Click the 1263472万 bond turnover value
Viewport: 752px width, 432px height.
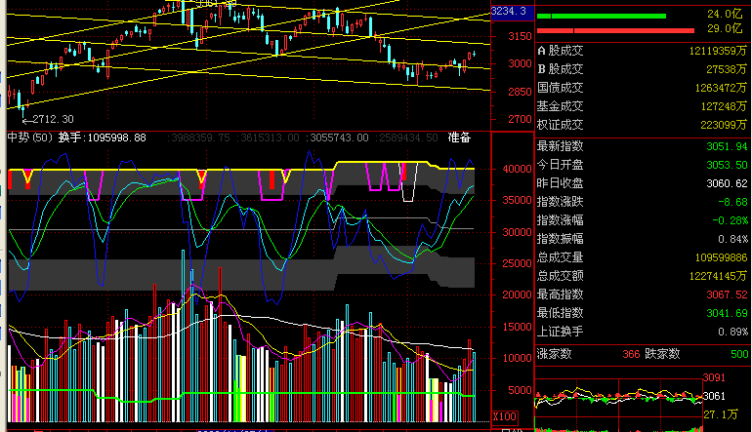(721, 88)
